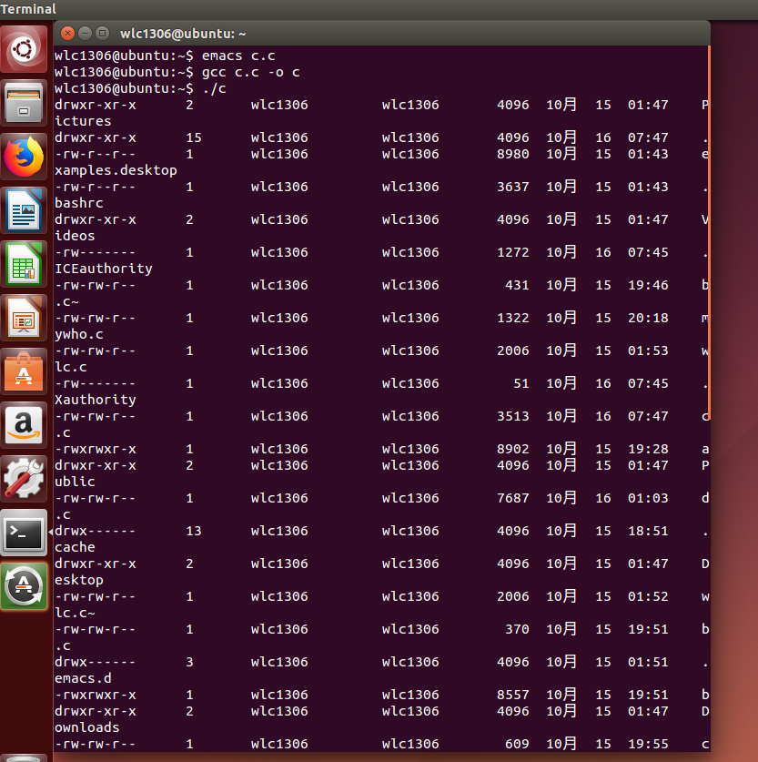
Task: Open the Ubuntu Dash search launcher
Action: coord(24,49)
